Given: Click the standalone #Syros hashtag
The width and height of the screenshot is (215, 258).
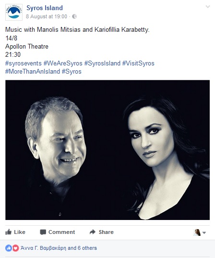Looking at the screenshot, I should point(72,71).
